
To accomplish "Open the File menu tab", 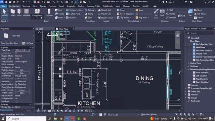I will tap(4, 6).
